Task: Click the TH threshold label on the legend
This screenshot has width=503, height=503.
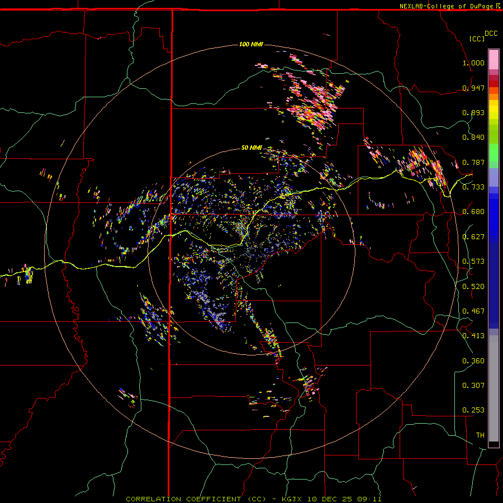Action: pyautogui.click(x=480, y=435)
